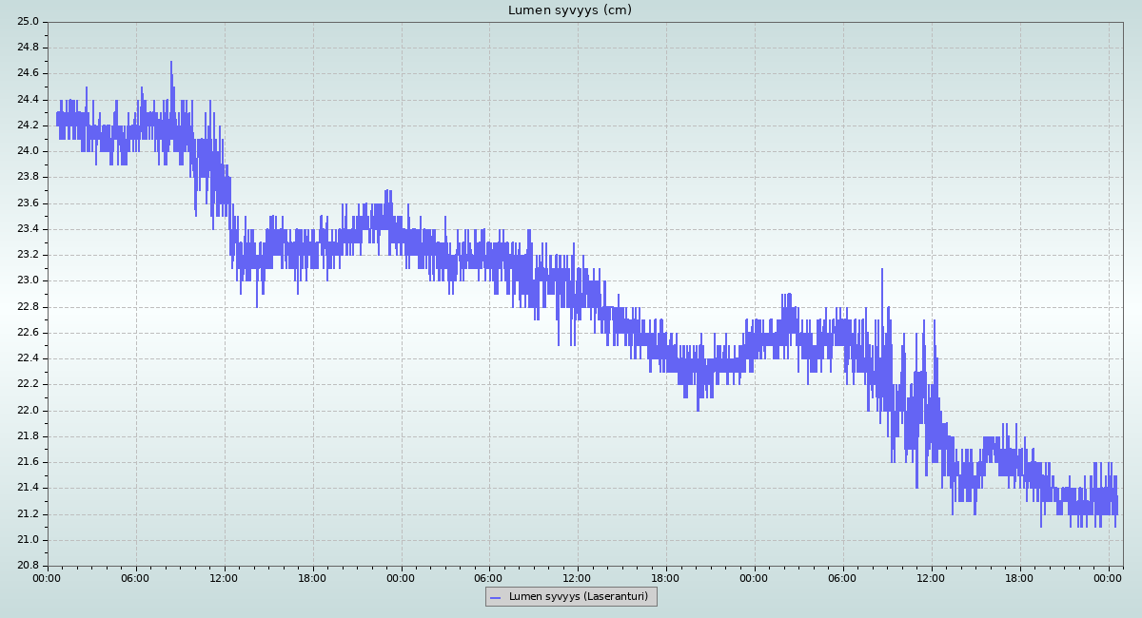This screenshot has height=618, width=1142.
Task: Select the first 12:00 x-axis label
Action: 225,577
